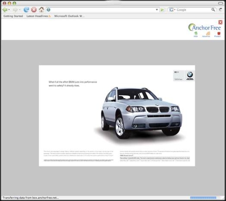Focus the URL address field

pyautogui.click(x=103, y=10)
